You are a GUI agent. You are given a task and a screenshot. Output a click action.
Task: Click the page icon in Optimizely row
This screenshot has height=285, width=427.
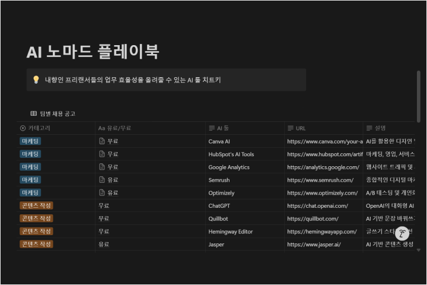coord(102,193)
